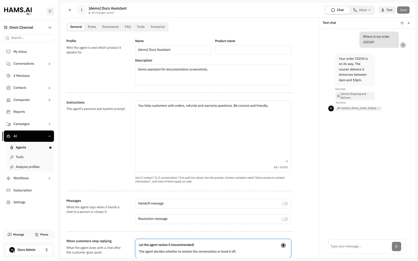This screenshot has height=261, width=418.
Task: Focus the sidebar Search box
Action: (29, 38)
